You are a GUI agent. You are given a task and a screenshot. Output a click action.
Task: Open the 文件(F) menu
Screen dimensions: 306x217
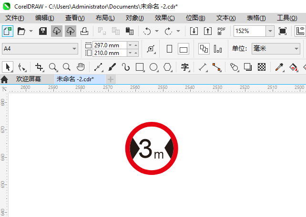click(x=14, y=18)
